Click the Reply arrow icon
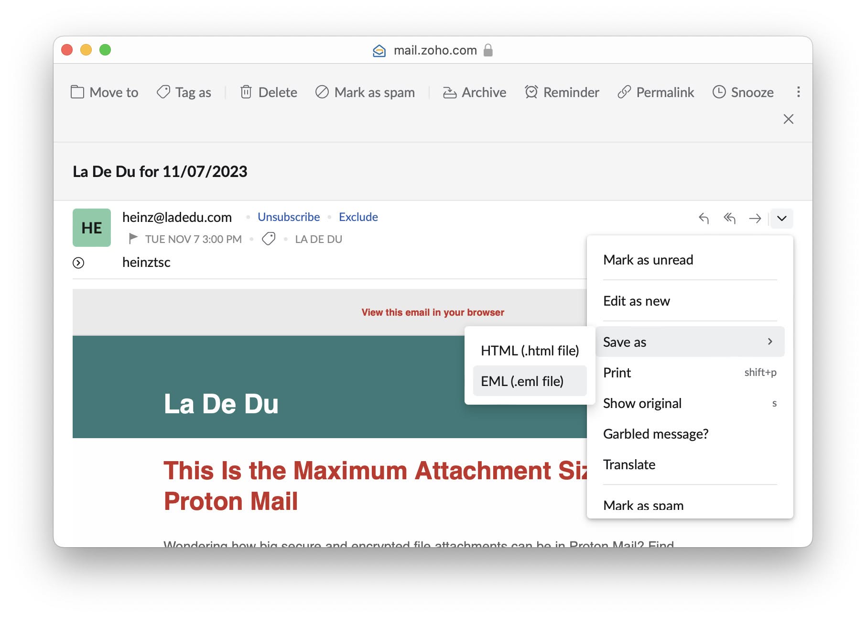The height and width of the screenshot is (618, 866). coord(704,219)
